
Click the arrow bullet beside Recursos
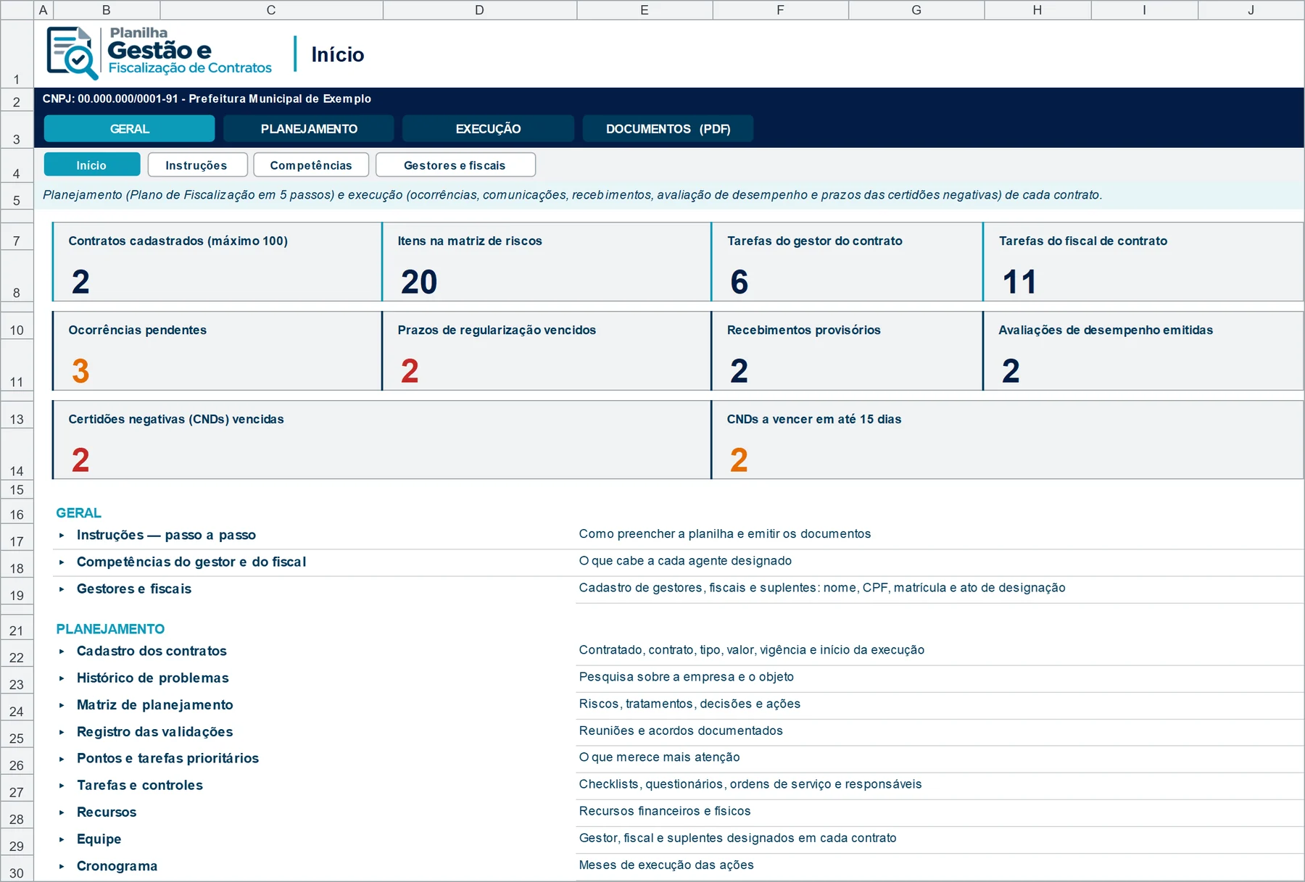point(62,812)
